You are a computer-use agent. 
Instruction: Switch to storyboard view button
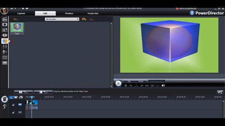(x=15, y=97)
